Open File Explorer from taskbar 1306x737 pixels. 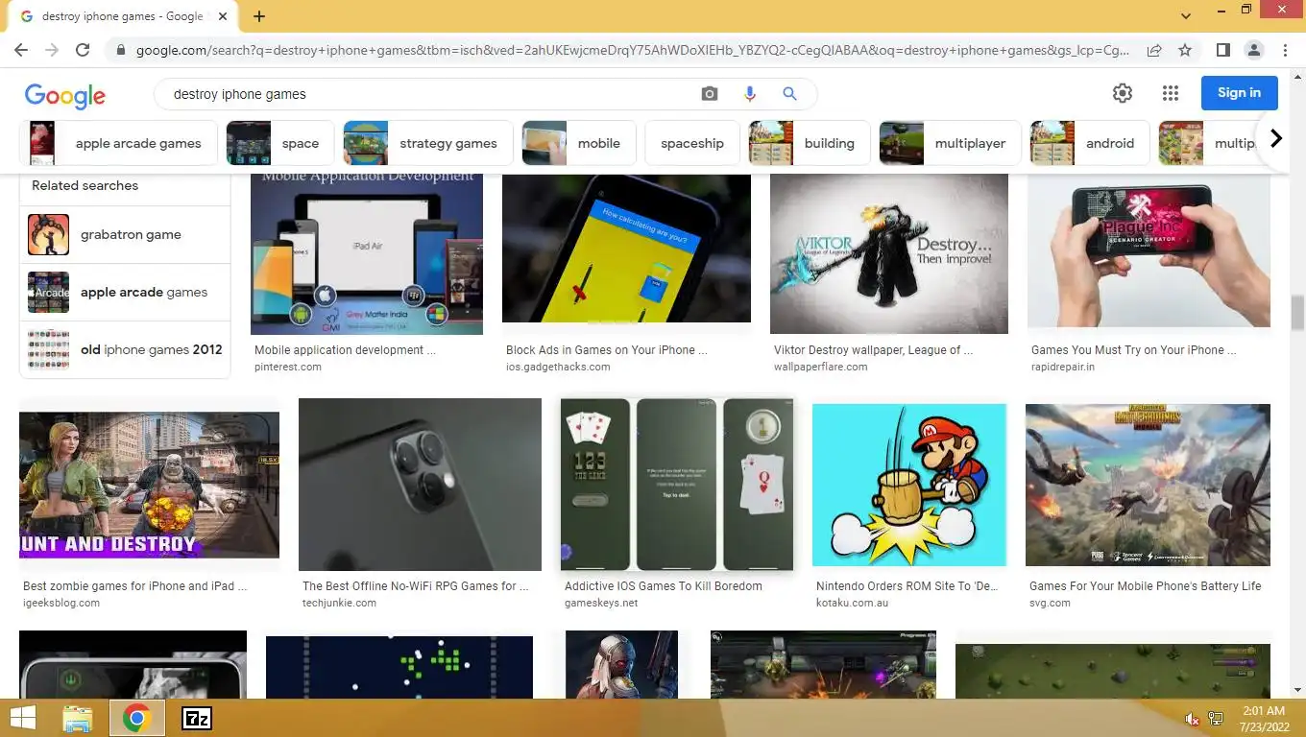point(77,719)
